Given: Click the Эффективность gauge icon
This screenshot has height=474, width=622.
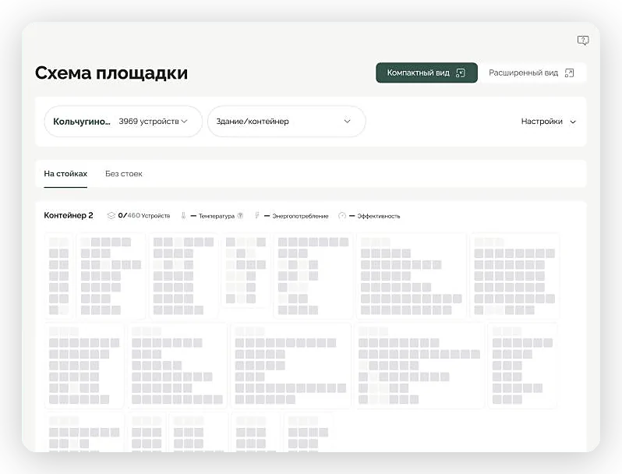Looking at the screenshot, I should point(342,216).
